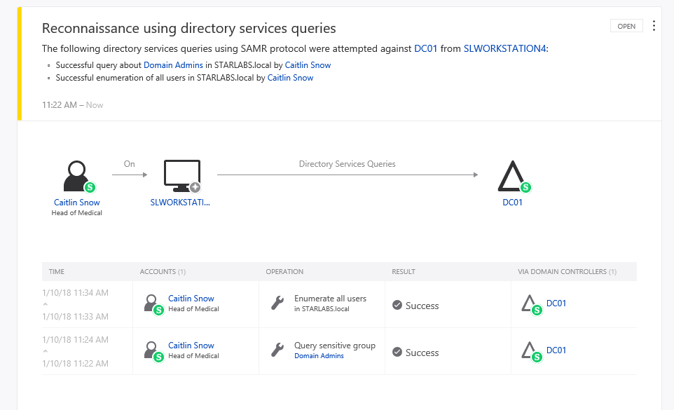674x410 pixels.
Task: Expand time range caret in first table row
Action: coord(46,304)
